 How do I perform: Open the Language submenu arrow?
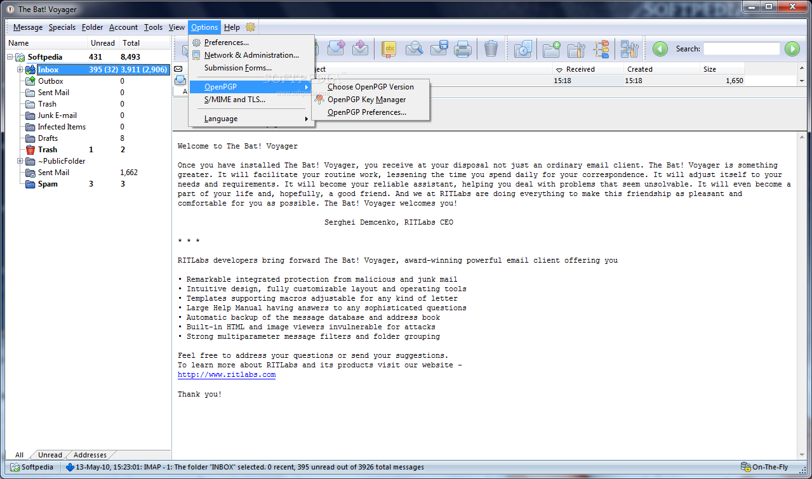point(307,119)
